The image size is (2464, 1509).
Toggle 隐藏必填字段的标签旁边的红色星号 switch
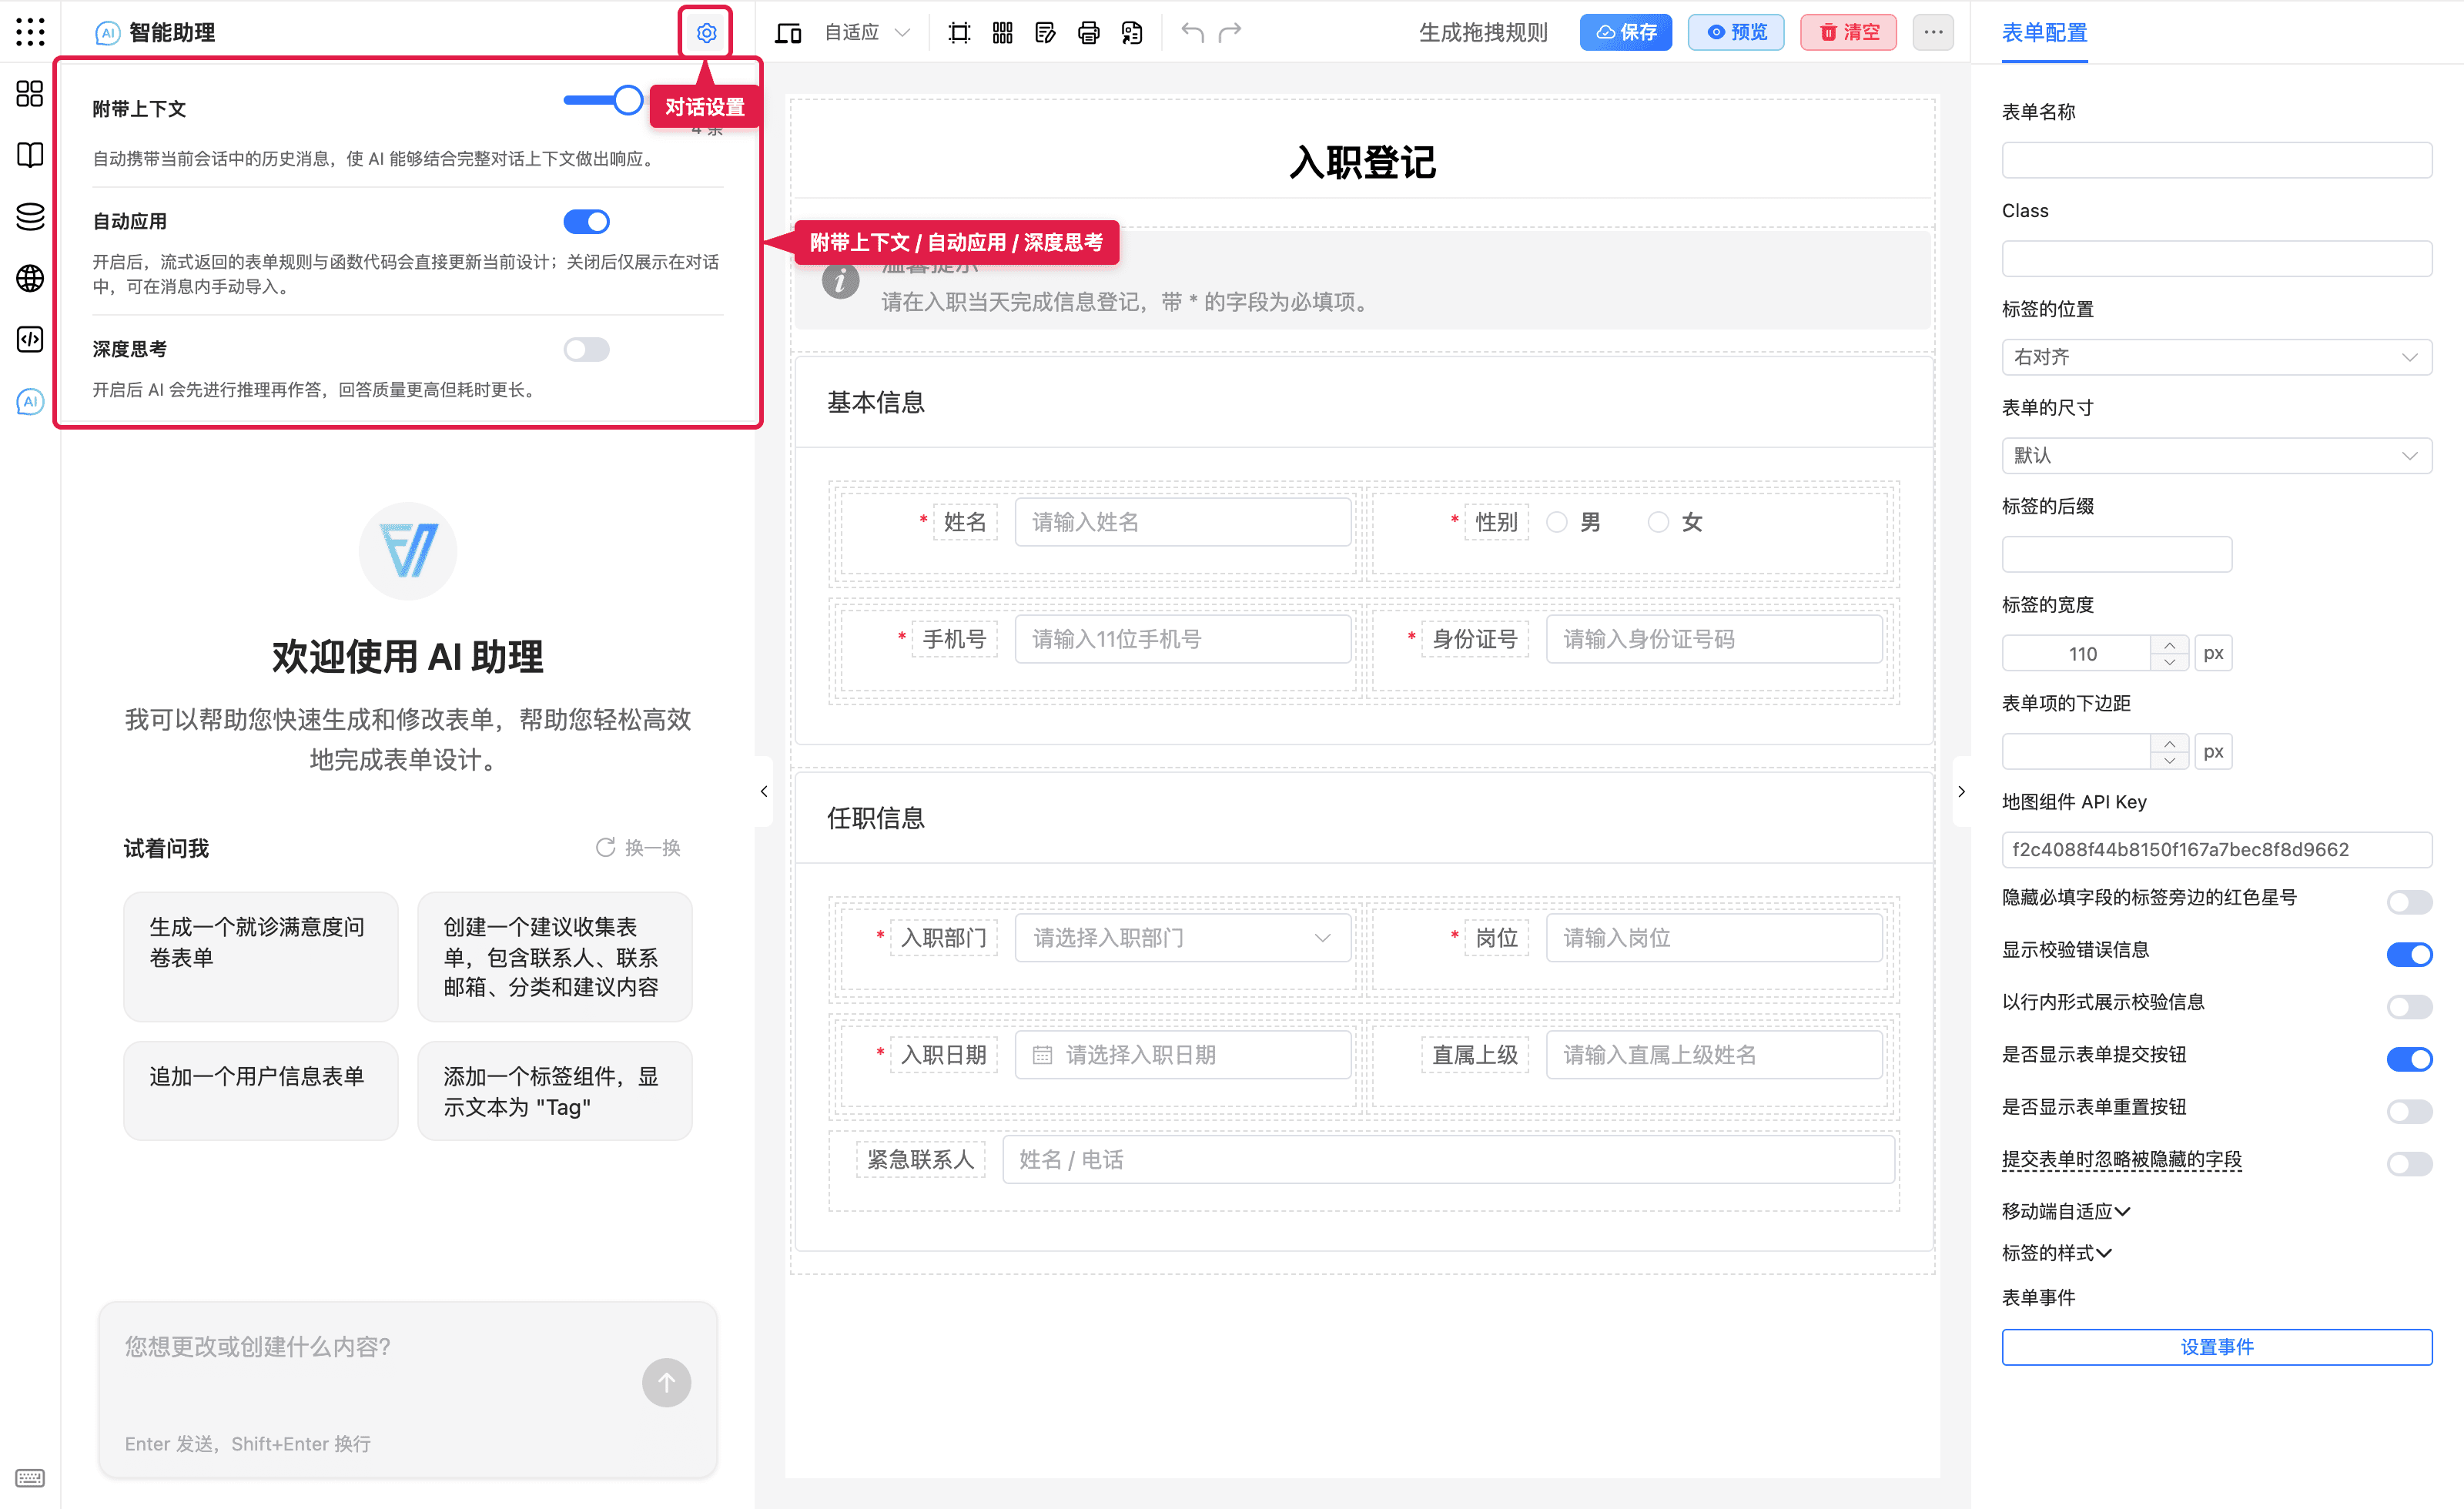[x=2409, y=902]
